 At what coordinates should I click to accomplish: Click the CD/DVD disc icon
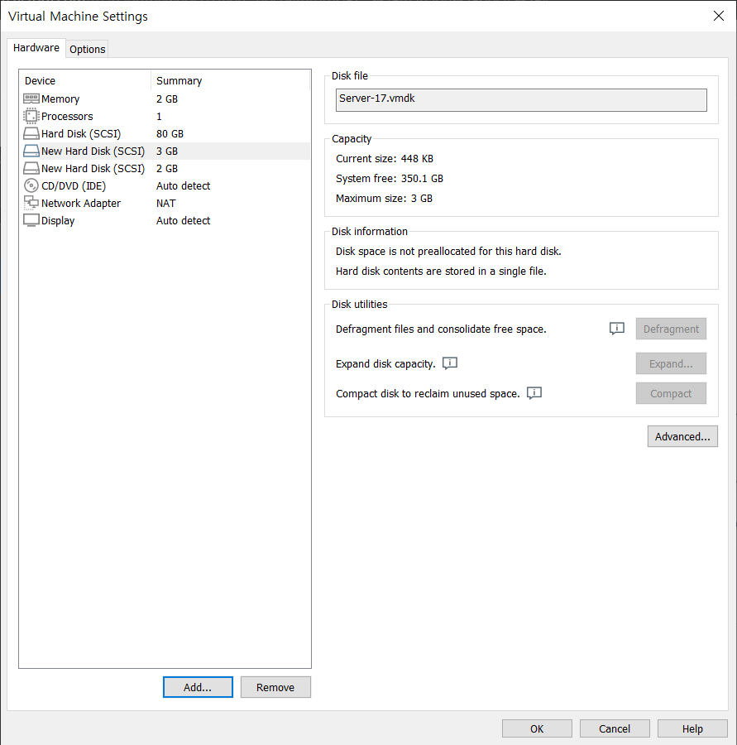click(x=31, y=185)
